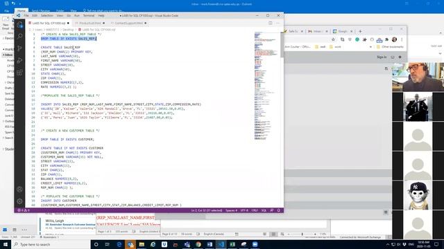This screenshot has height=249, width=444.
Task: Click Outlook Mail icon in bottom navigation
Action: point(5,230)
